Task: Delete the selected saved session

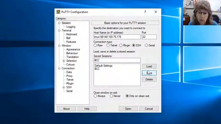Action: click(149, 80)
